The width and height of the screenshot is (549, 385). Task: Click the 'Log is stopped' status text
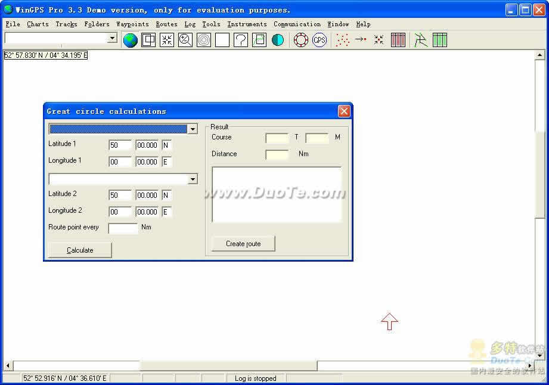tap(255, 378)
